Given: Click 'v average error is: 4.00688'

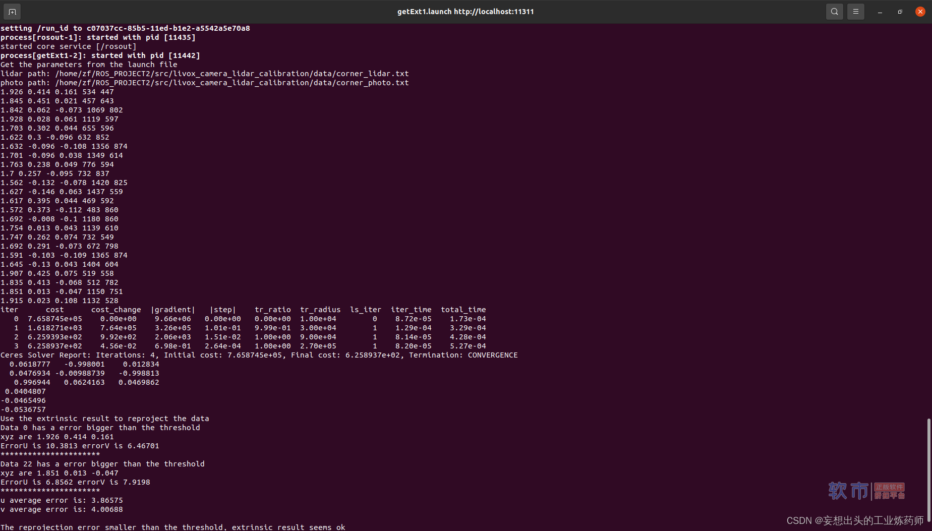Looking at the screenshot, I should [x=62, y=509].
